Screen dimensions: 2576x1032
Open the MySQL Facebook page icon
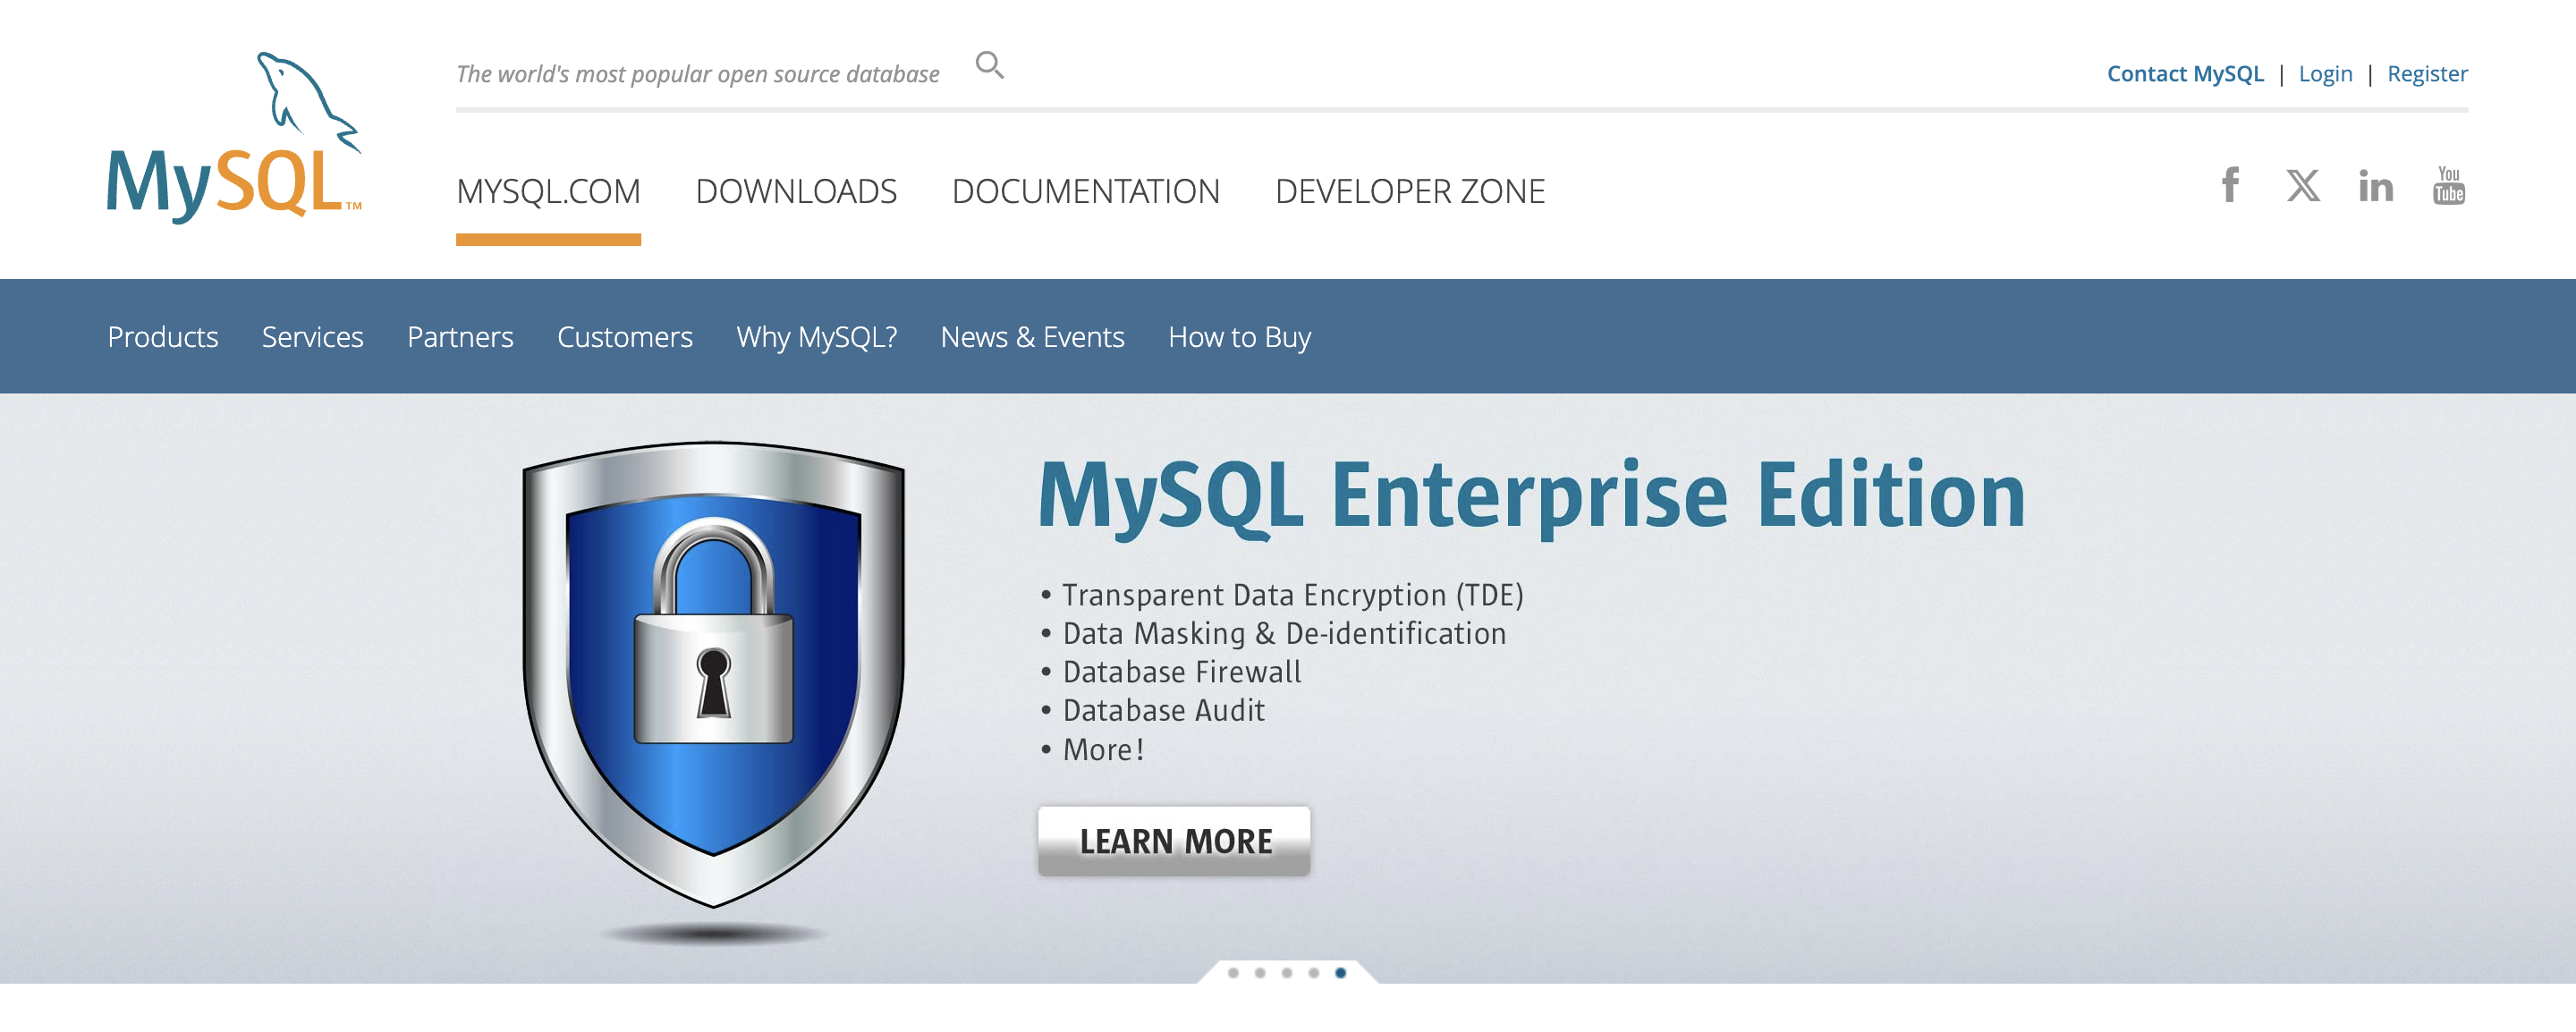pyautogui.click(x=2229, y=186)
